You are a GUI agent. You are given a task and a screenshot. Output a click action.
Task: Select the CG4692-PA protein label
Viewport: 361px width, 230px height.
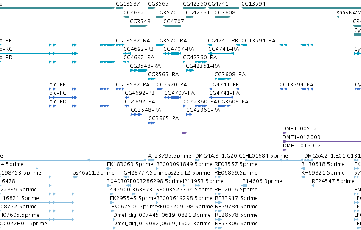pyautogui.click(x=140, y=101)
